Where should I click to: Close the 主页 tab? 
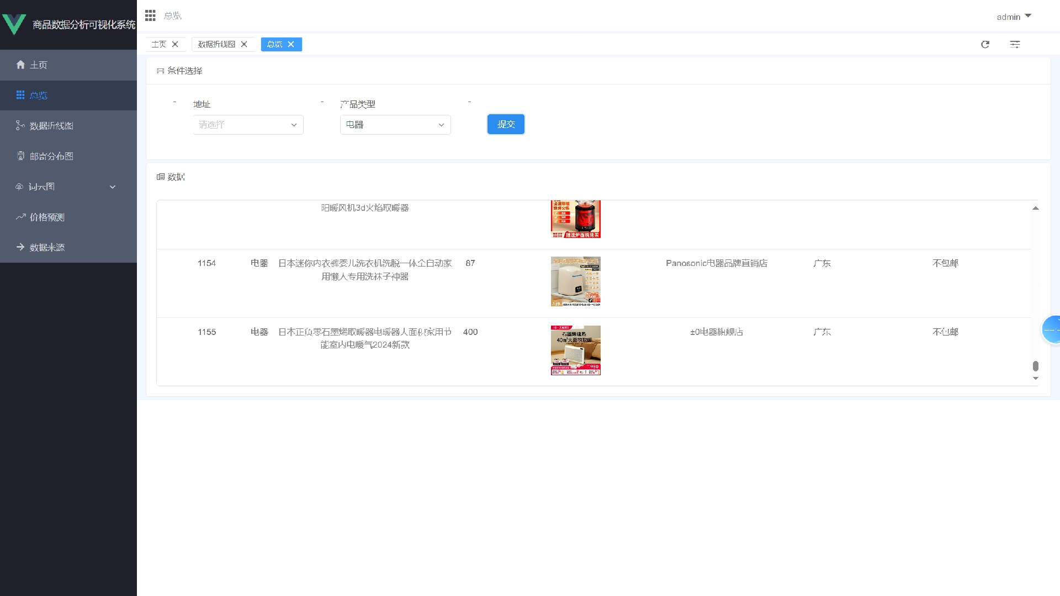[x=175, y=44]
